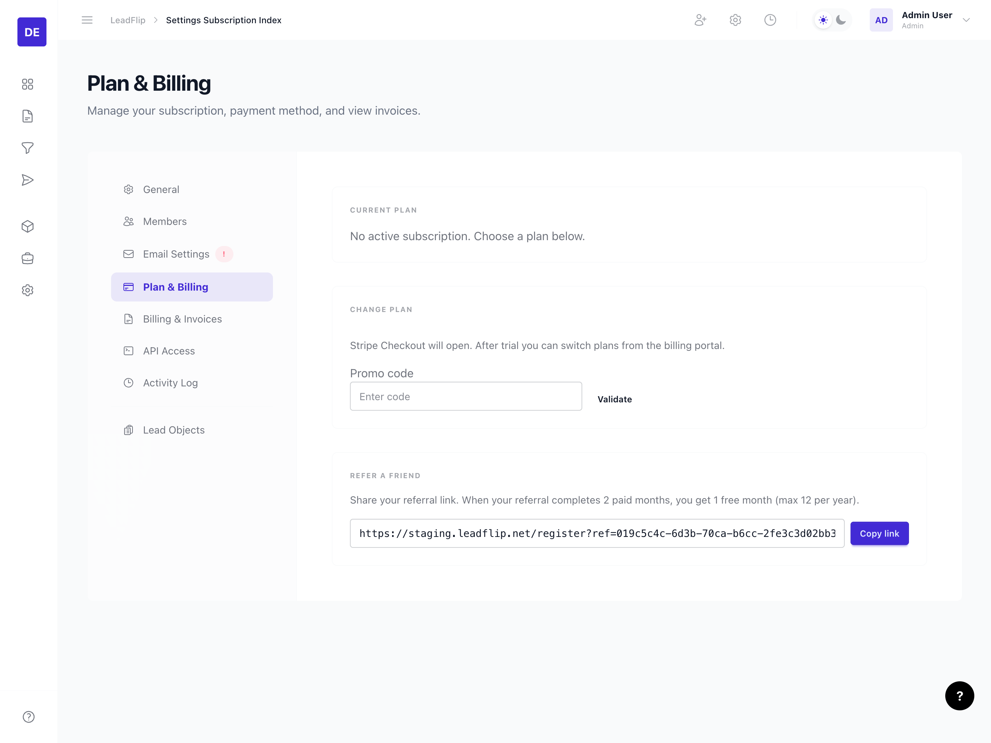Focus the Promo code Enter code field
991x743 pixels.
(465, 397)
